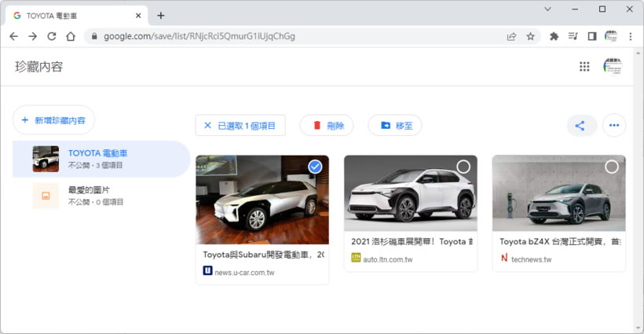Click technews.tw source
This screenshot has width=644, height=334.
point(531,259)
